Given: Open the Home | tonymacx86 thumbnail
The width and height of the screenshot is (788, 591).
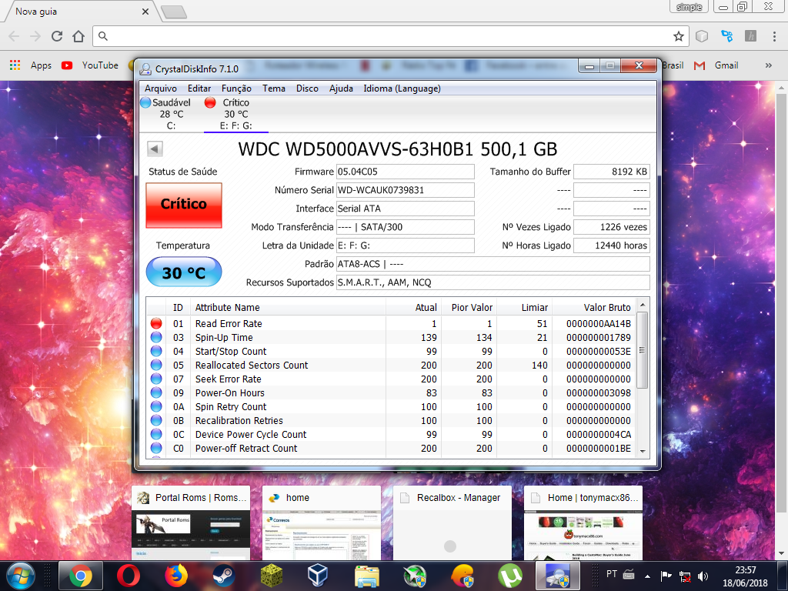Looking at the screenshot, I should tap(583, 523).
